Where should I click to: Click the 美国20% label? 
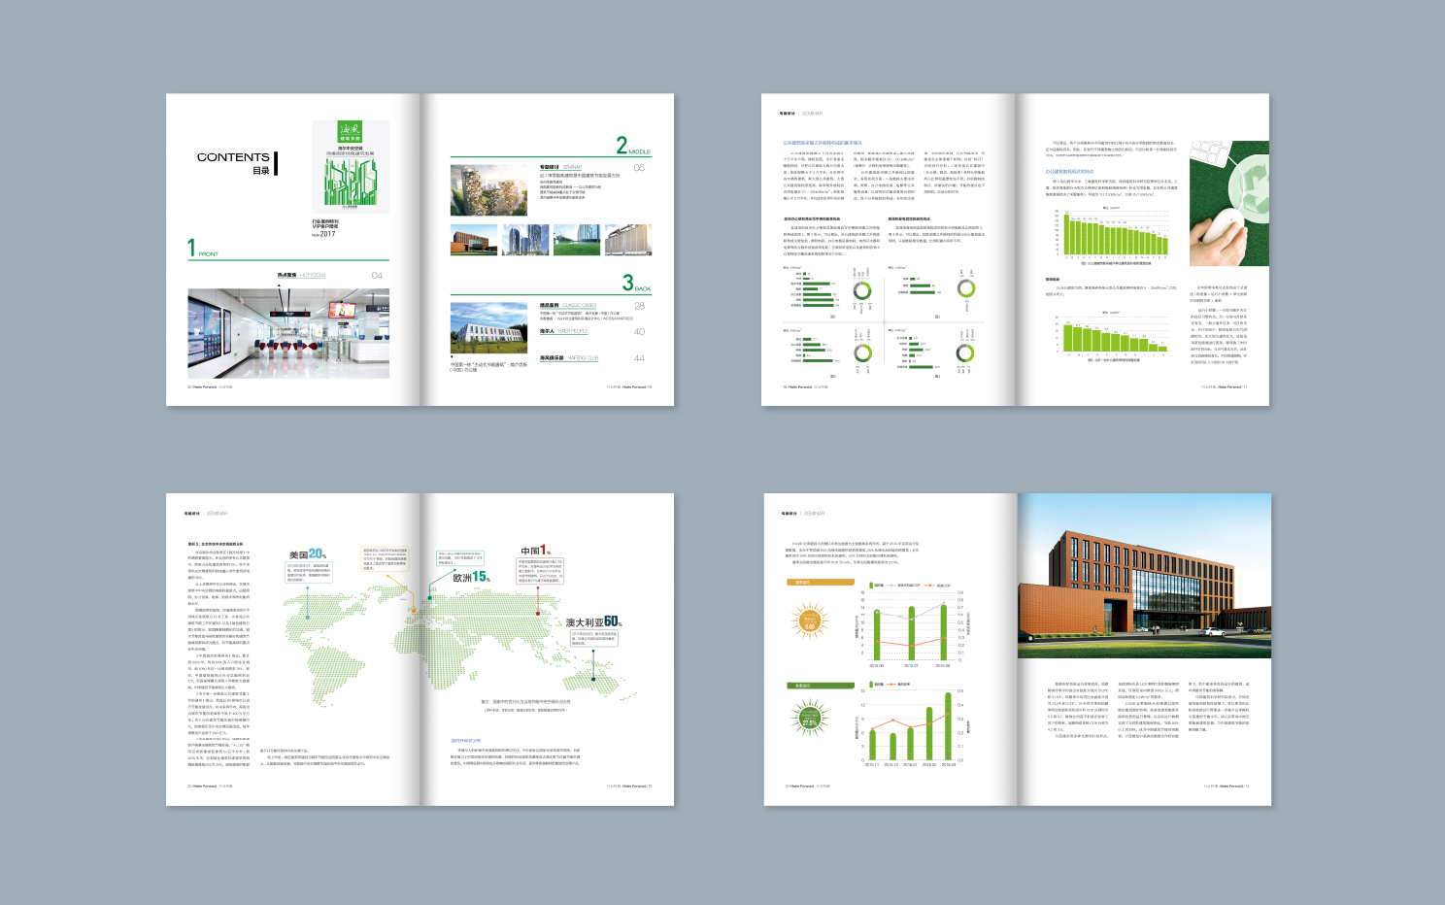click(x=308, y=554)
